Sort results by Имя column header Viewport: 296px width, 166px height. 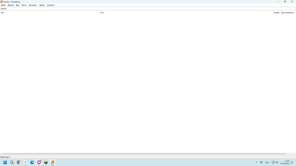click(50, 13)
